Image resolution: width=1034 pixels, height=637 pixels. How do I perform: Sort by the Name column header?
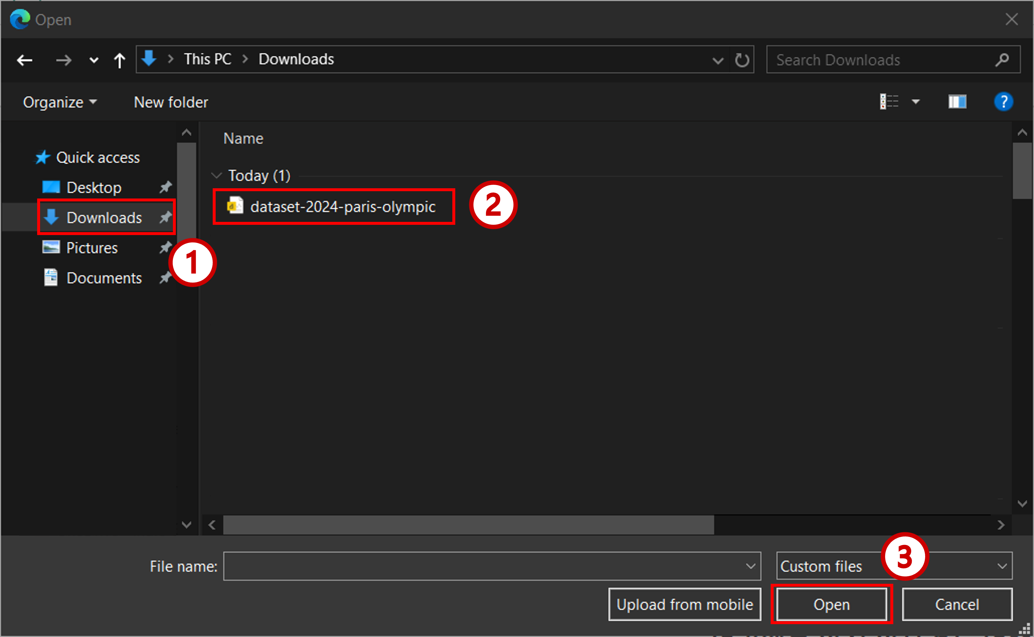243,139
